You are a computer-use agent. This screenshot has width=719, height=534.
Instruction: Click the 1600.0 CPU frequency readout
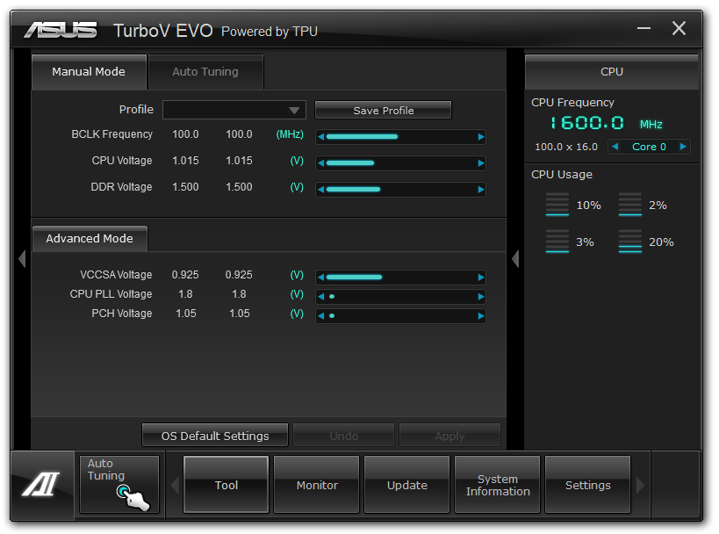[587, 123]
